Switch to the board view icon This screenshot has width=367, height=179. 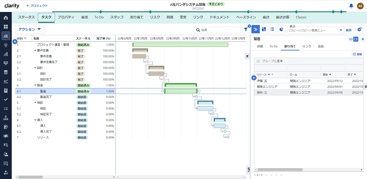pos(265,29)
